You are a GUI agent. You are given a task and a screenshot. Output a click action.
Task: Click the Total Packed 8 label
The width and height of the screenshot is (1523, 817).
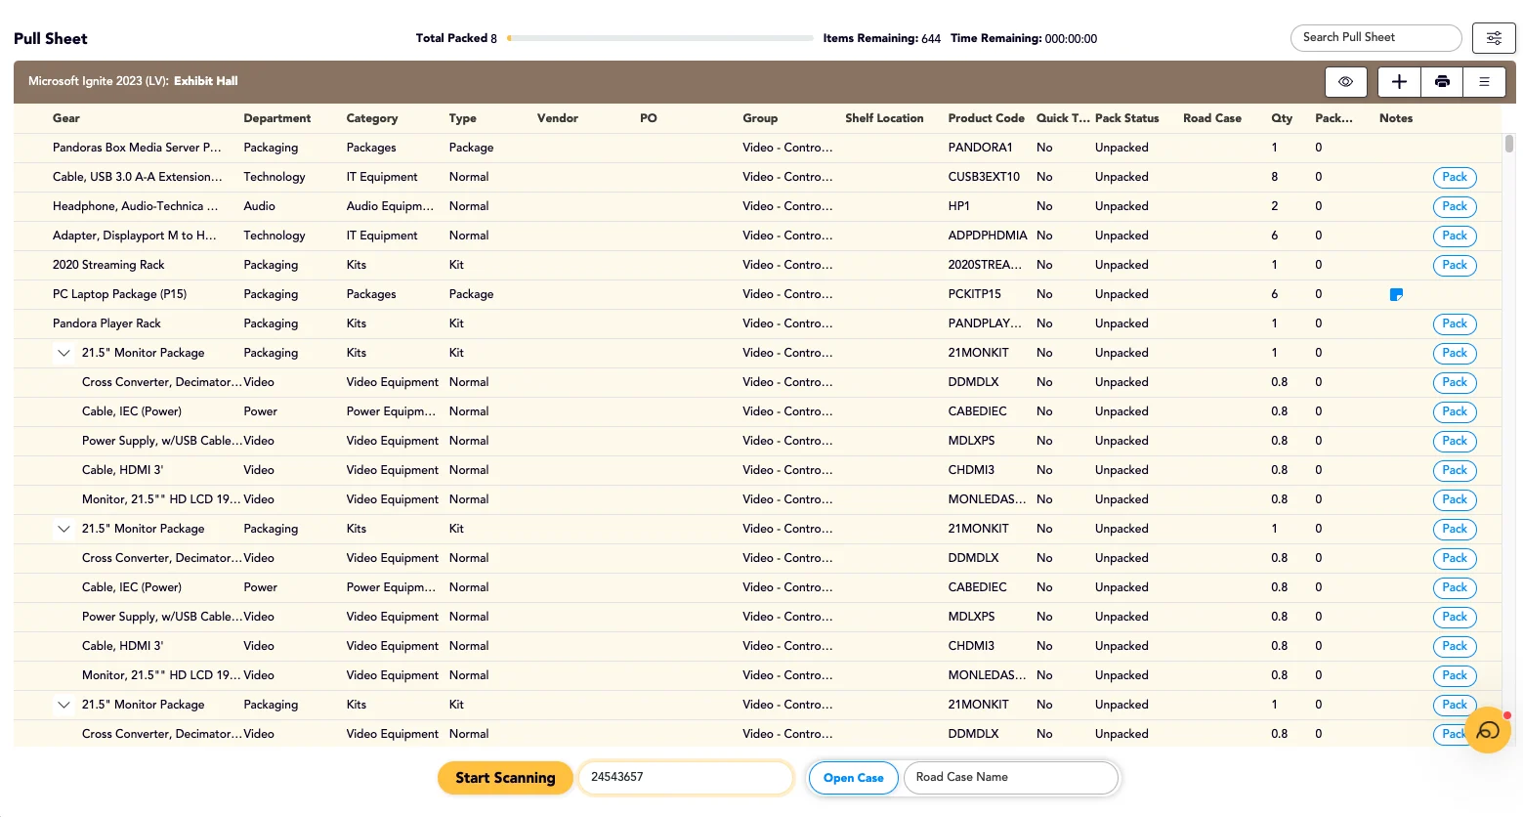(x=456, y=38)
